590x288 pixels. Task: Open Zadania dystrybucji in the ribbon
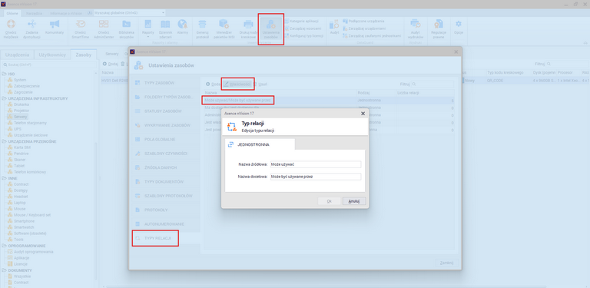31,29
